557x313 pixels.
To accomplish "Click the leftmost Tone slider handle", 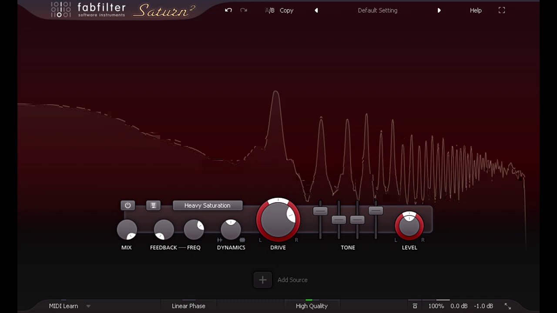I will 320,211.
